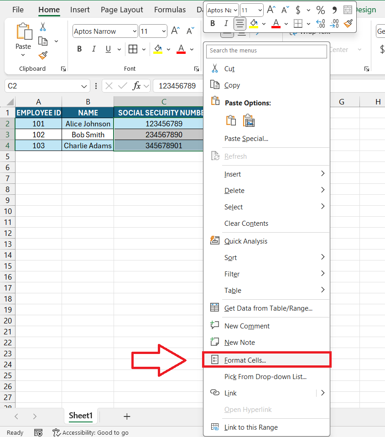This screenshot has height=437, width=385.
Task: Click the Cut scissors icon in ribbon
Action: [x=43, y=27]
